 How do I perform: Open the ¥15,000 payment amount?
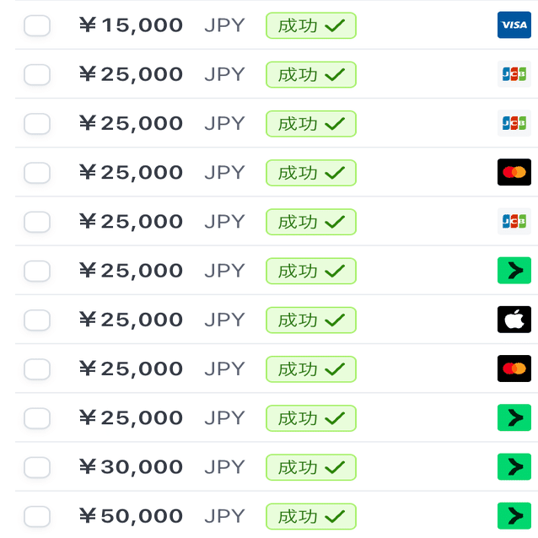click(x=131, y=25)
